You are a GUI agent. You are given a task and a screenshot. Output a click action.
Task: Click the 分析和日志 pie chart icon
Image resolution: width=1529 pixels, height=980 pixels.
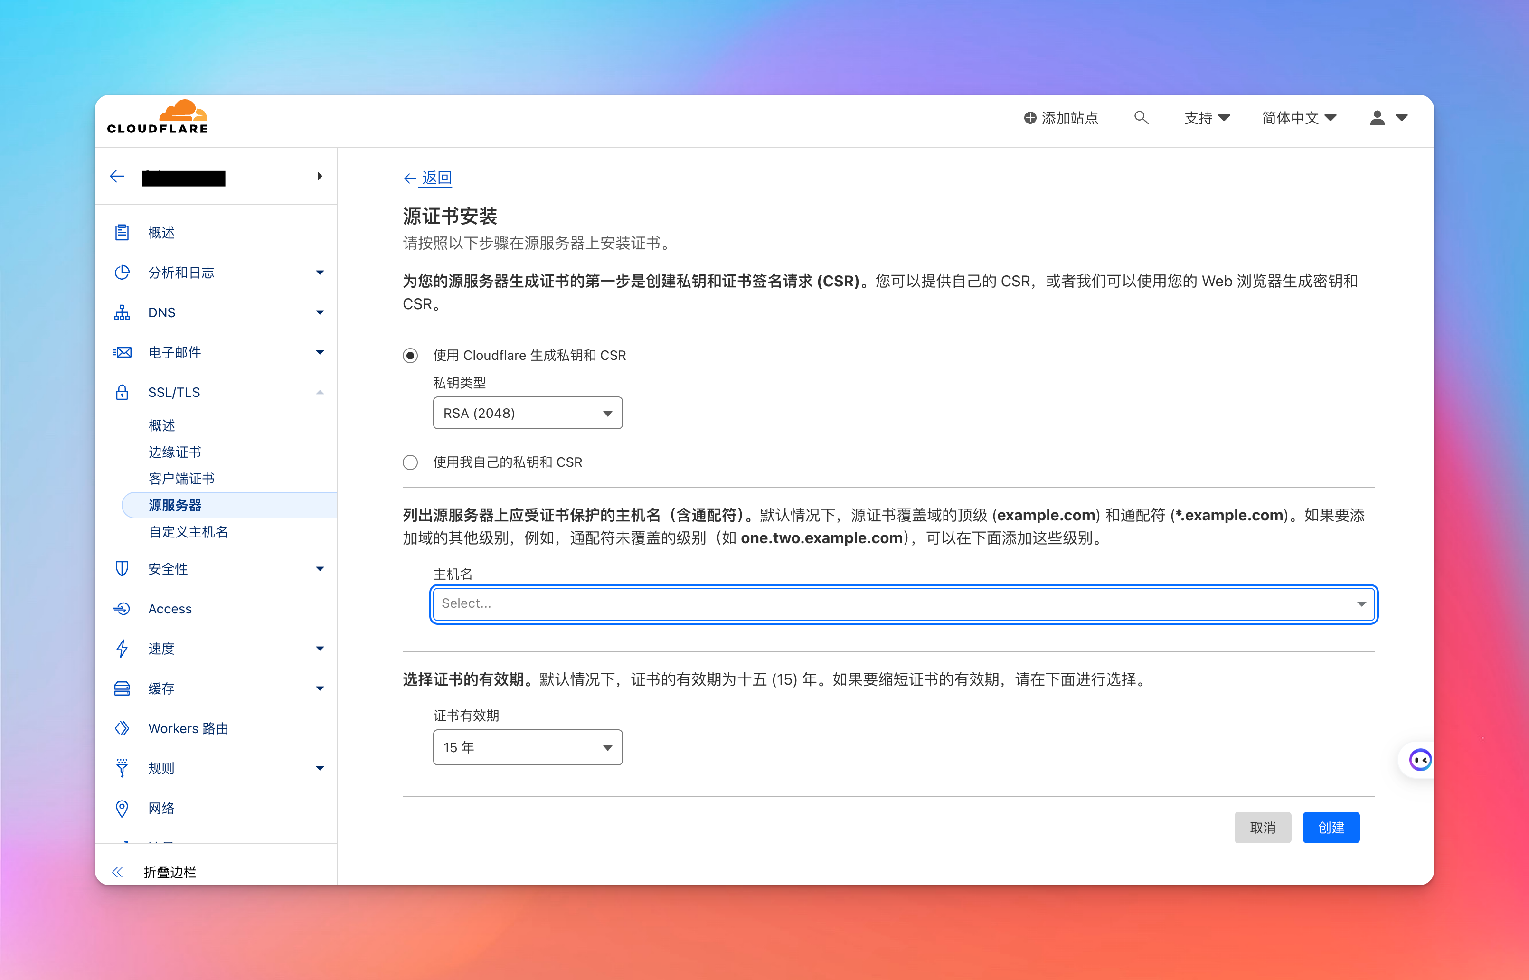[122, 273]
